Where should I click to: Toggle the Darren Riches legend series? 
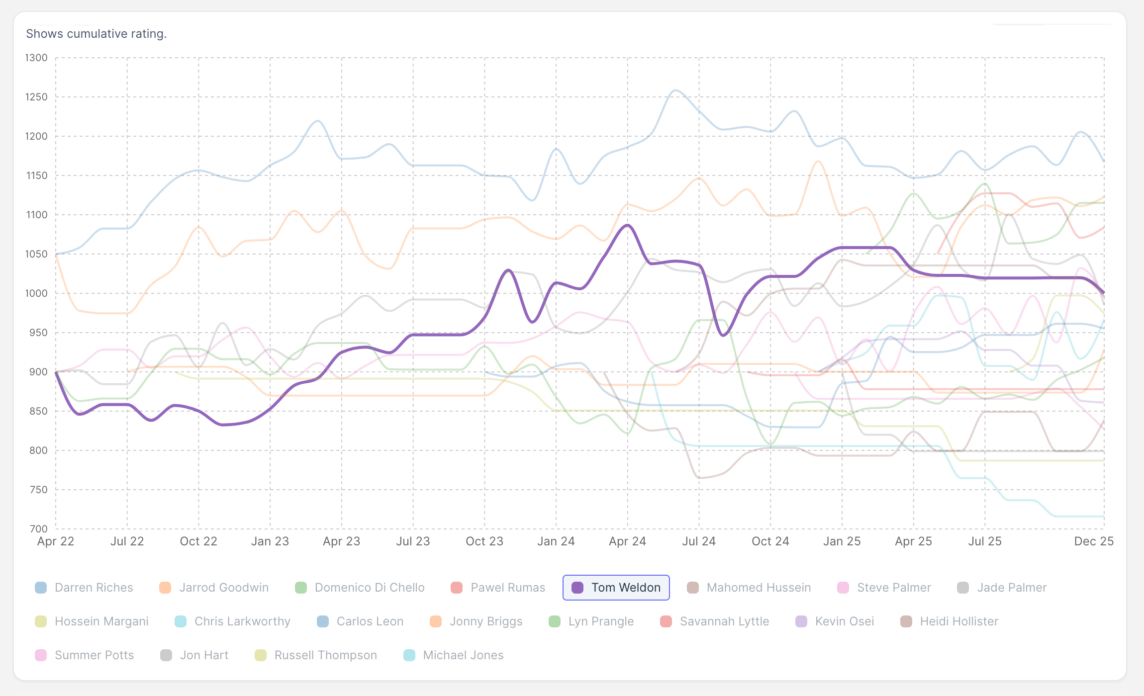coord(84,588)
